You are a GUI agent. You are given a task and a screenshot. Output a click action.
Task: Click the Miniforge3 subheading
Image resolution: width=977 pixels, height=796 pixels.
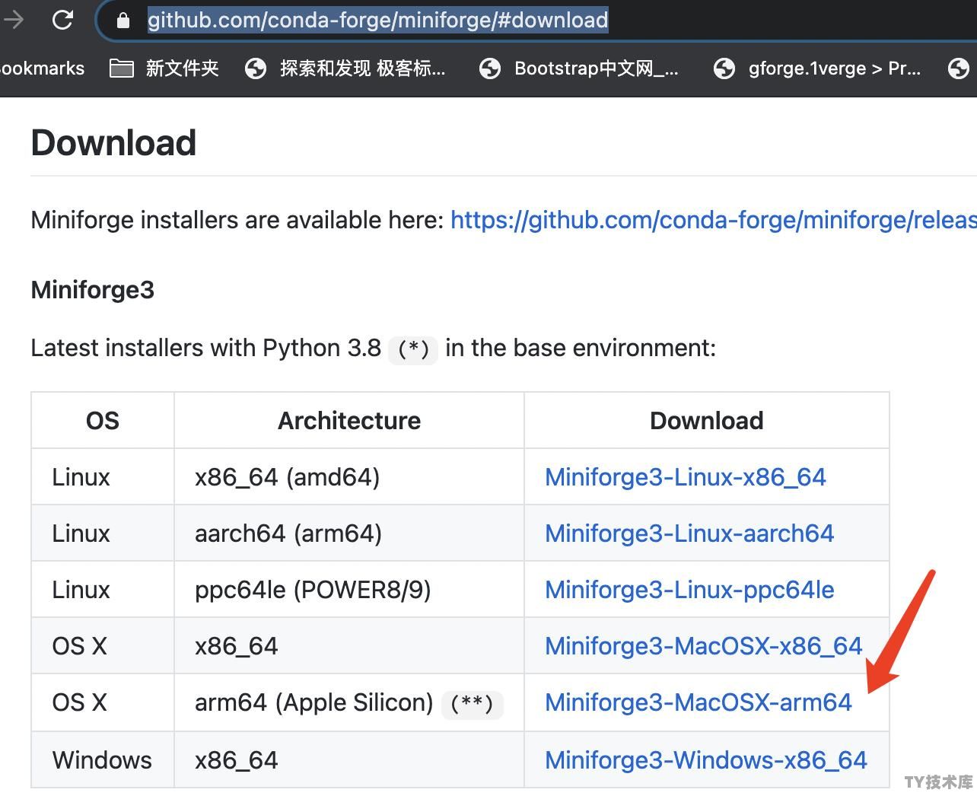point(93,290)
